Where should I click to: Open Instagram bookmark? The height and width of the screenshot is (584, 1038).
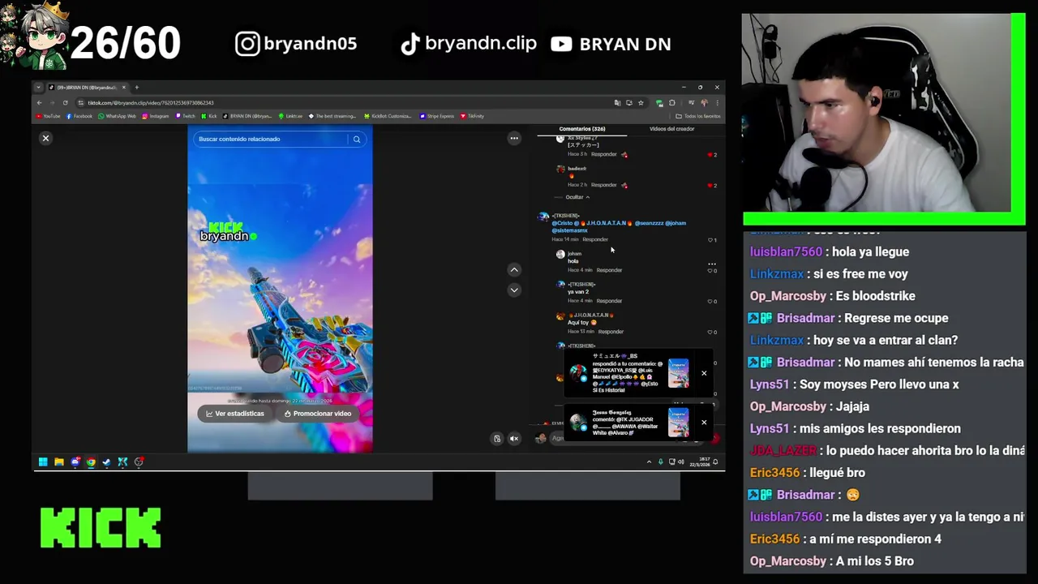[x=156, y=116]
